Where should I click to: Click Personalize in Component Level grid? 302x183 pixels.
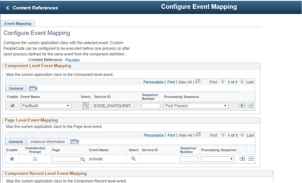coord(153,82)
